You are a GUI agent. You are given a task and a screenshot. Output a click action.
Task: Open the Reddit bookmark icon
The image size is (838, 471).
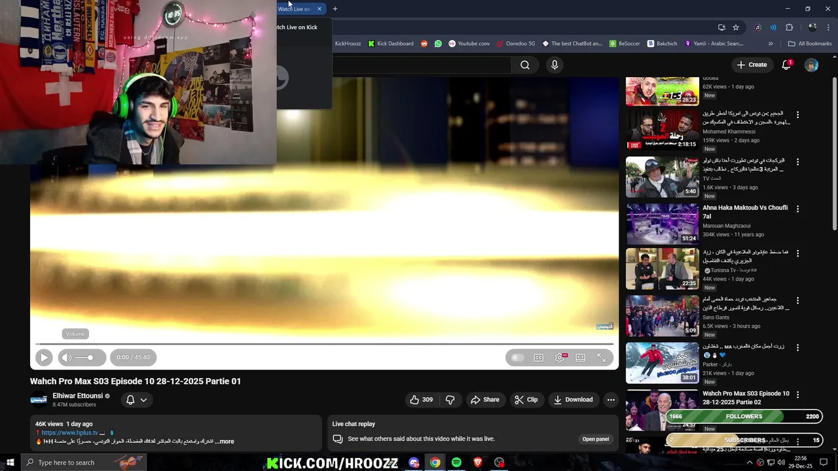tap(424, 44)
